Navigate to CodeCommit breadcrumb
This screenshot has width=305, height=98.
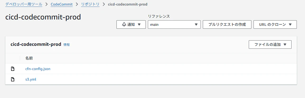62,4
